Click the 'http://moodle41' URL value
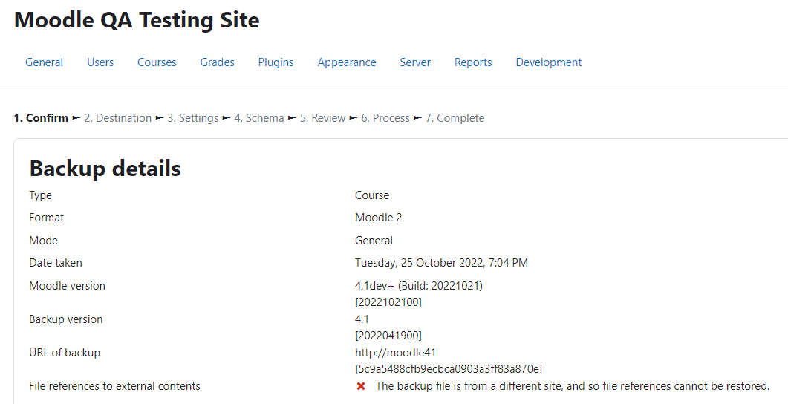788x404 pixels. pos(395,353)
